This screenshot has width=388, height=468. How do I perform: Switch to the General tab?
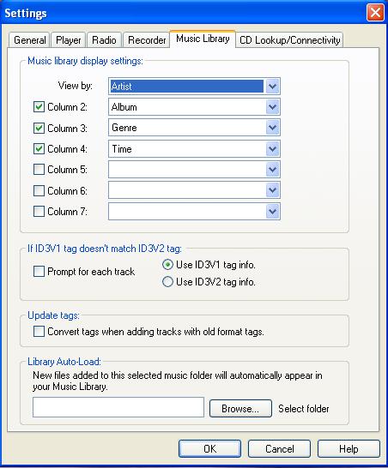[x=29, y=40]
